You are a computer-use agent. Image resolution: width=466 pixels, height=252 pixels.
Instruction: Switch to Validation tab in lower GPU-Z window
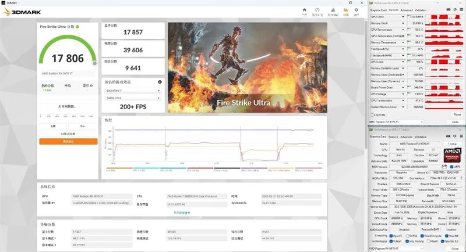click(x=421, y=137)
